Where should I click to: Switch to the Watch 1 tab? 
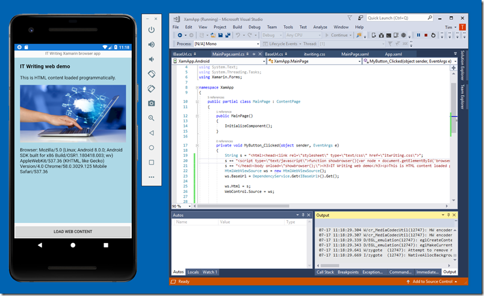(210, 272)
